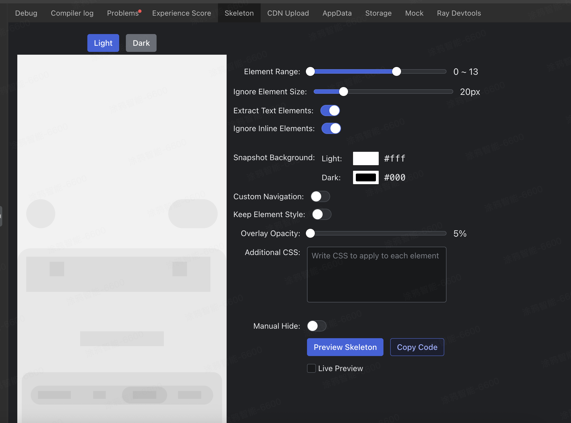Open the Debug tab
Viewport: 571px width, 423px height.
click(26, 13)
